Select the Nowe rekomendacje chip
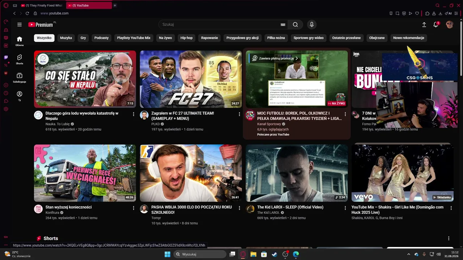This screenshot has width=463, height=260. 409,38
